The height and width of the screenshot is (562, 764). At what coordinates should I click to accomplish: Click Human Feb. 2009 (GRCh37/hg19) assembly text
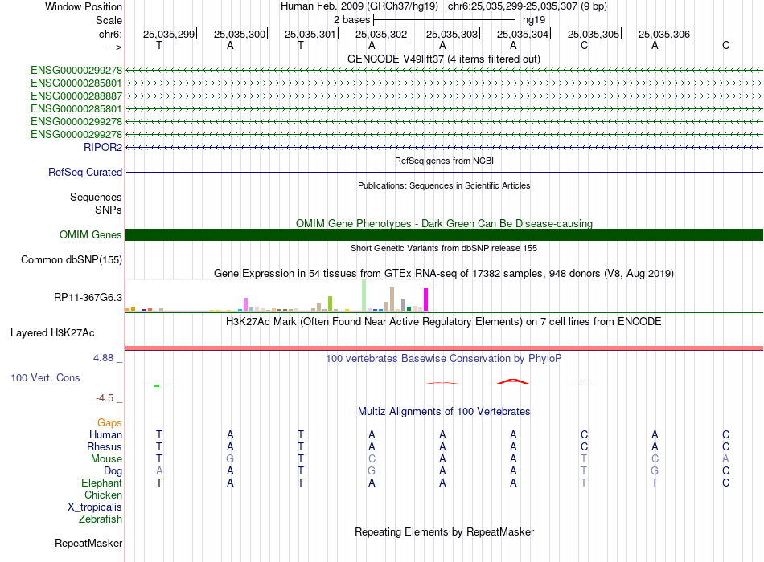[359, 6]
